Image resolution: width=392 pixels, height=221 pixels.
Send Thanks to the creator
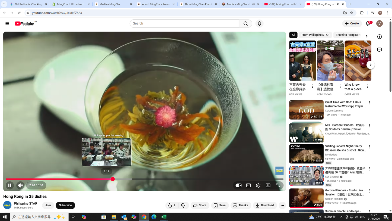241,206
